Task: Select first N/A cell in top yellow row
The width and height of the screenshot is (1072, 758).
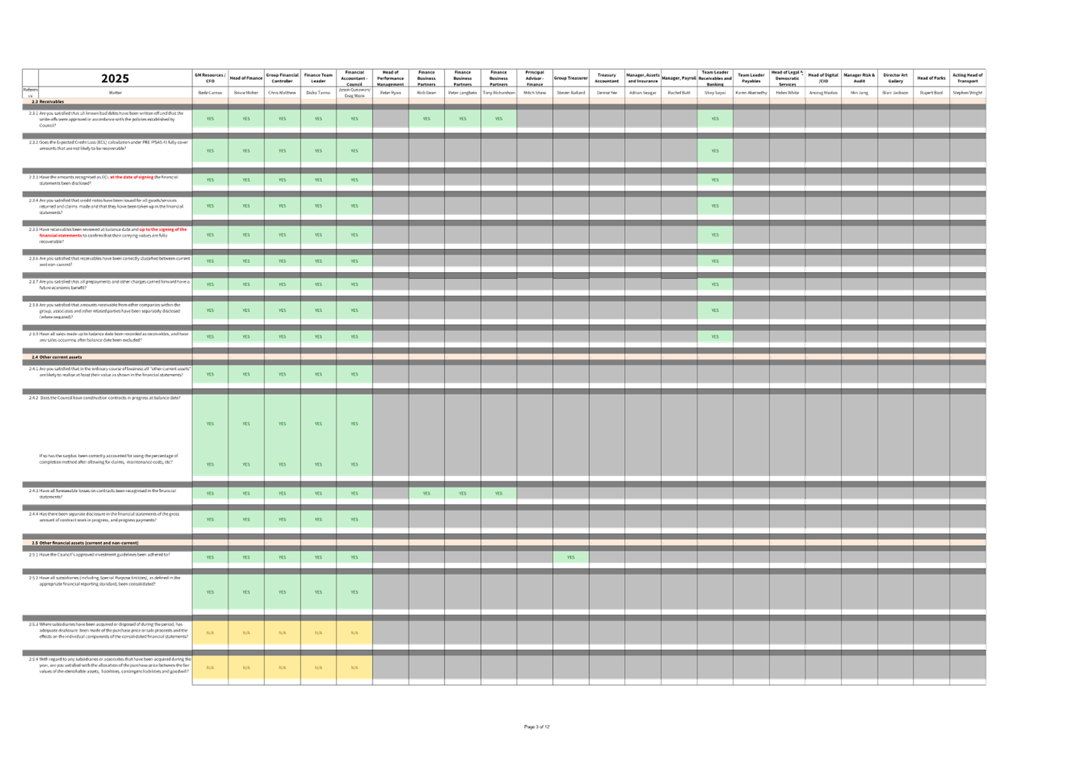Action: point(210,633)
